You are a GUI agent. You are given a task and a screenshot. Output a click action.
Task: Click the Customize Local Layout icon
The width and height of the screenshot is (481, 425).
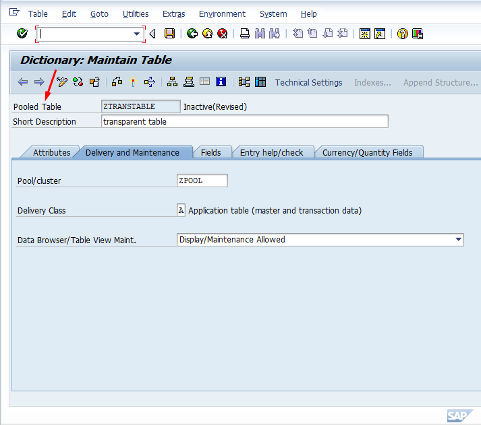pyautogui.click(x=418, y=34)
